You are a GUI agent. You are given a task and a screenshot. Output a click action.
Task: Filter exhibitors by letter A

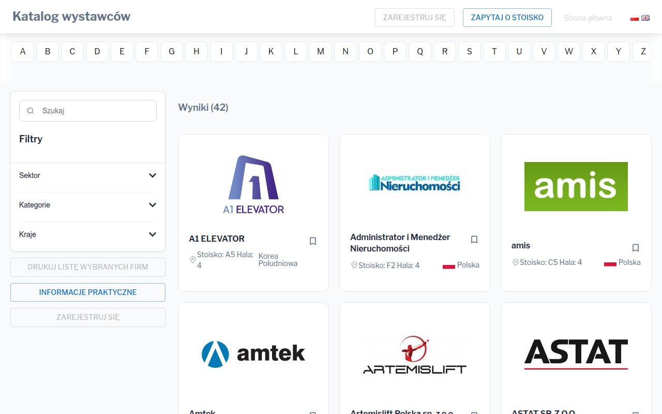pos(23,52)
